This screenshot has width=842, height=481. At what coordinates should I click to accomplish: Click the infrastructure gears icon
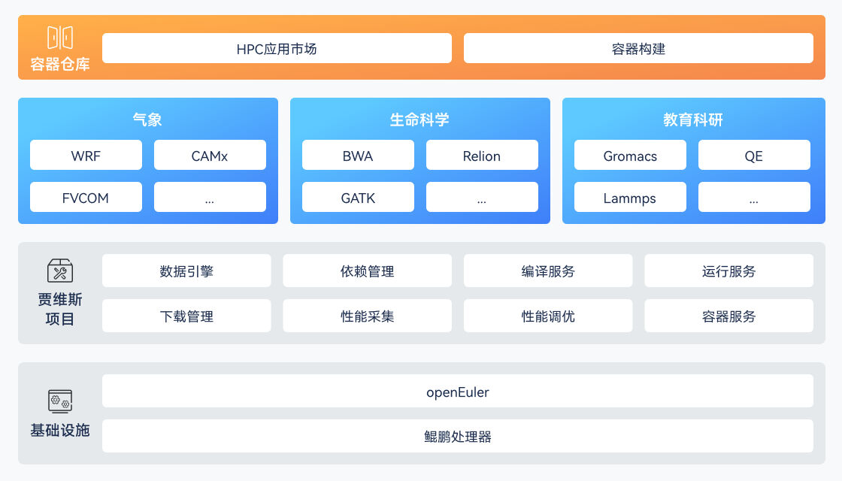pyautogui.click(x=60, y=401)
